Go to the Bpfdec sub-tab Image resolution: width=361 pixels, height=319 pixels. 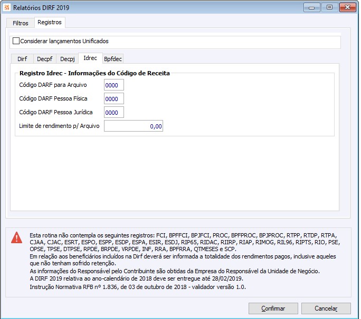(113, 59)
